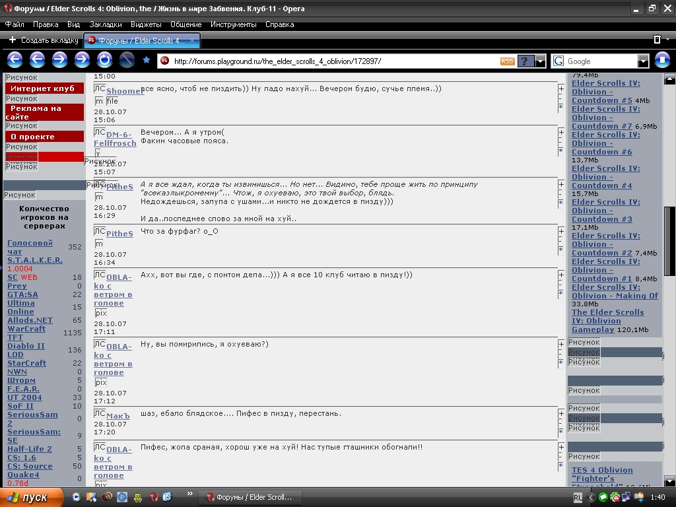This screenshot has height=507, width=676.
Task: Click the ЛС link on Макъ's post
Action: (x=100, y=413)
